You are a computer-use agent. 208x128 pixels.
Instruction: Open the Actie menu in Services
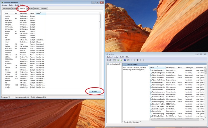point(116,57)
